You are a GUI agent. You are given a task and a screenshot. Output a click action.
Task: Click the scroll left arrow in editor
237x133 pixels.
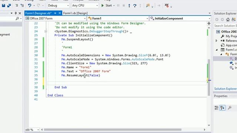point(42,130)
